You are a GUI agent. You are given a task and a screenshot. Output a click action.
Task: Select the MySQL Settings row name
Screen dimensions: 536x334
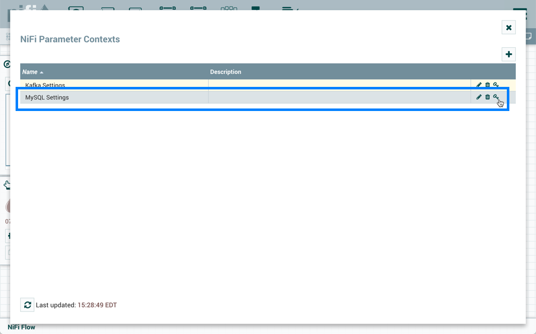(47, 97)
